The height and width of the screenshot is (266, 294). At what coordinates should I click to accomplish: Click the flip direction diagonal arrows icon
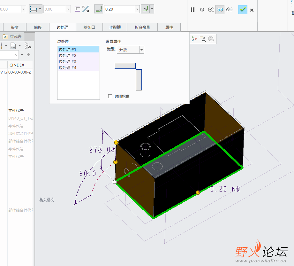[86, 9]
